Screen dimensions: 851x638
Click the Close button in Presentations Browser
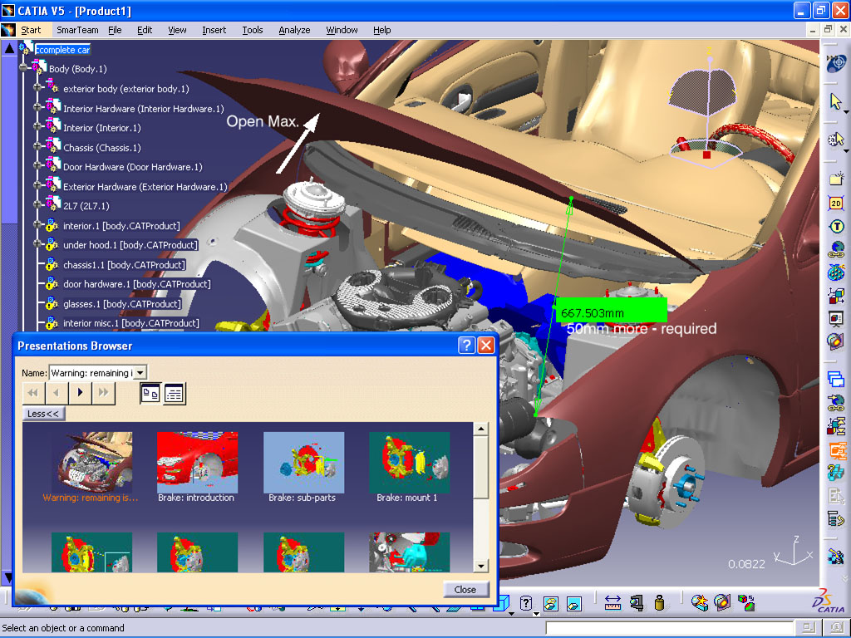point(465,589)
